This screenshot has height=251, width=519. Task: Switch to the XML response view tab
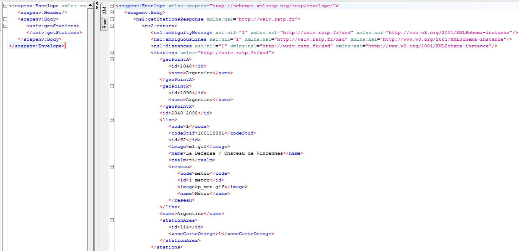pyautogui.click(x=105, y=10)
